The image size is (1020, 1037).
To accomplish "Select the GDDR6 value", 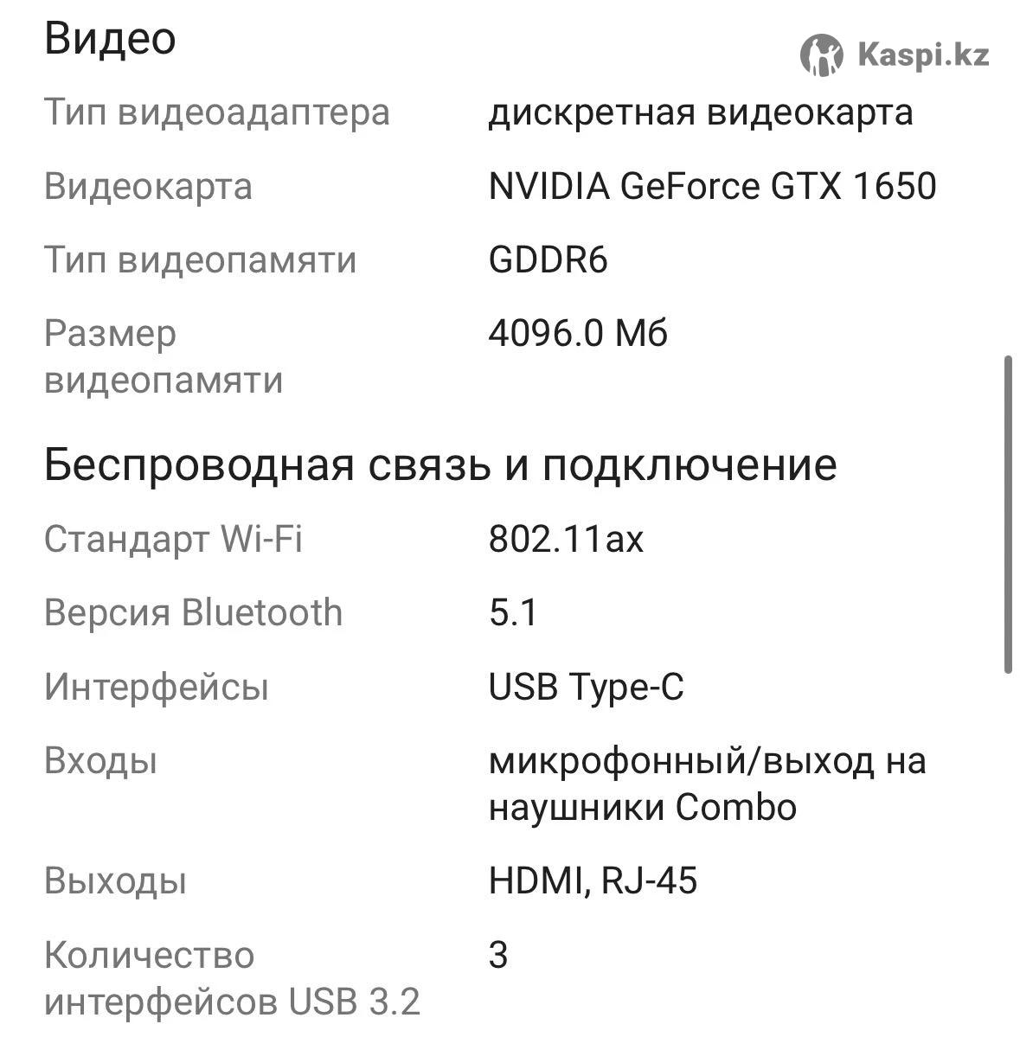I will click(x=548, y=260).
